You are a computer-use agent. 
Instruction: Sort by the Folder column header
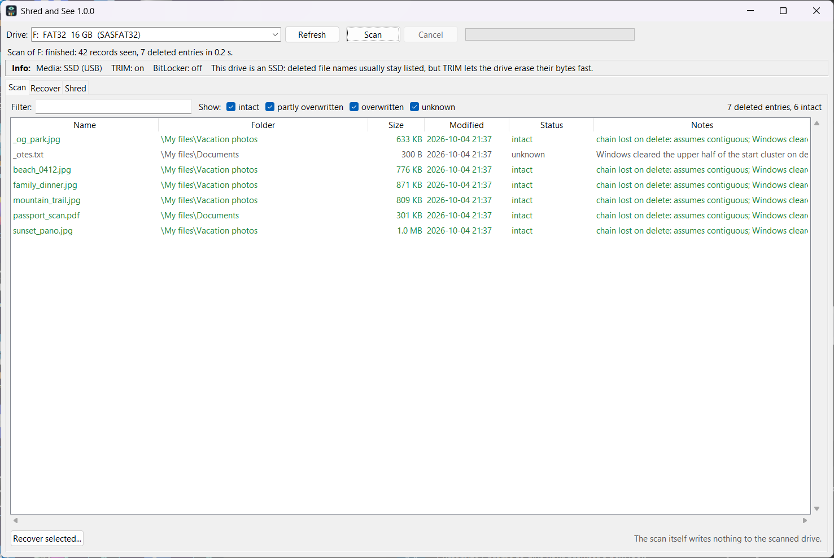click(x=263, y=125)
